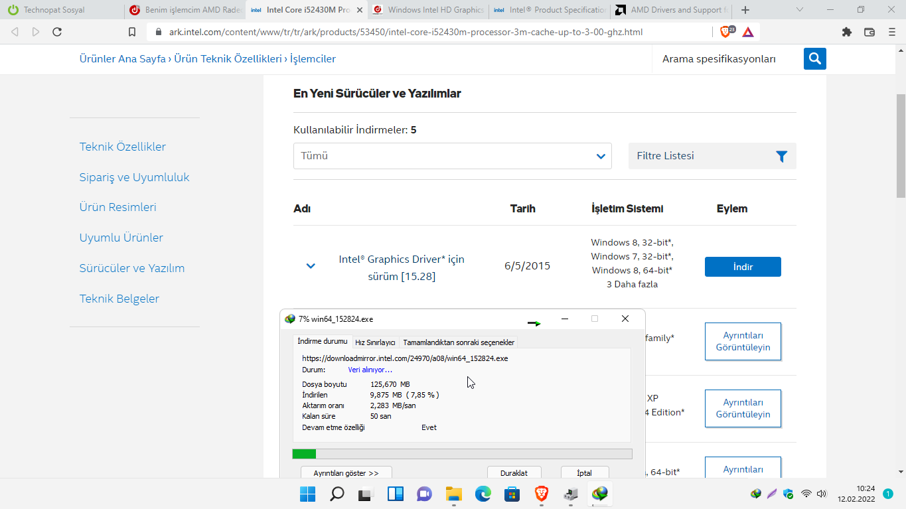Open 'Ürün Teknik Özellikleri' breadcrumb link

229,59
